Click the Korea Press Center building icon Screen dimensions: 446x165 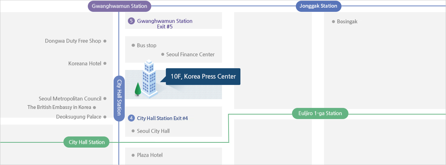(x=149, y=79)
